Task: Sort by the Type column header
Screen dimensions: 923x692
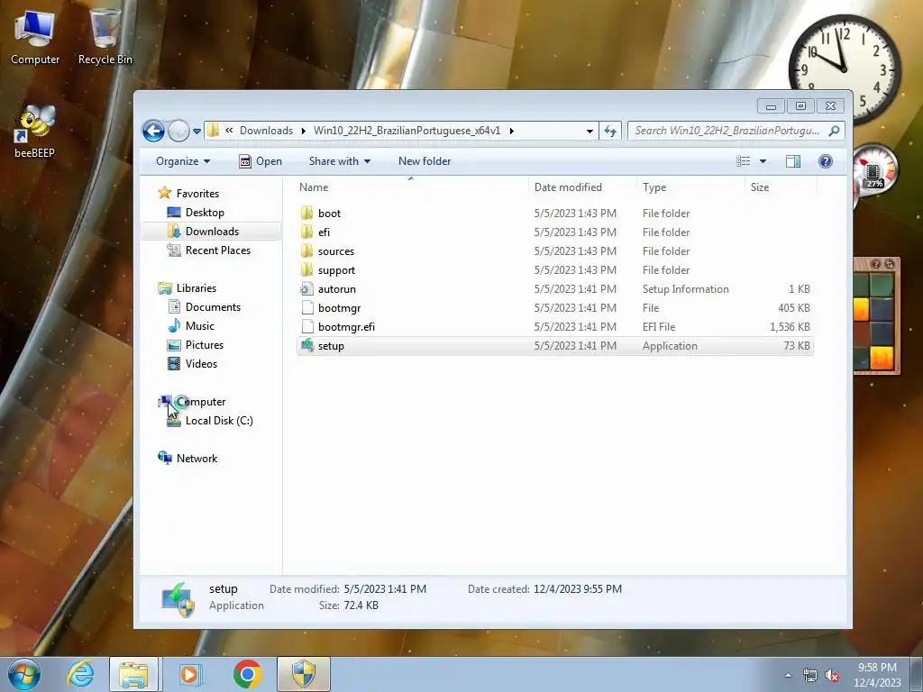Action: [x=690, y=187]
